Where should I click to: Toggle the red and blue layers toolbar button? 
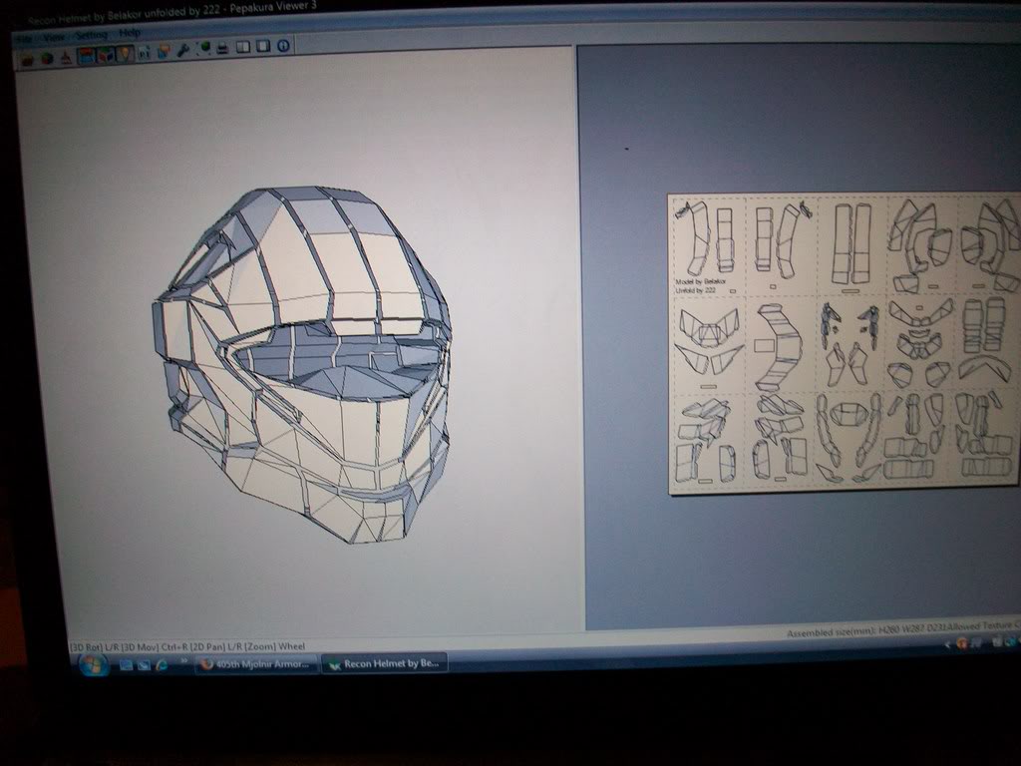[87, 56]
